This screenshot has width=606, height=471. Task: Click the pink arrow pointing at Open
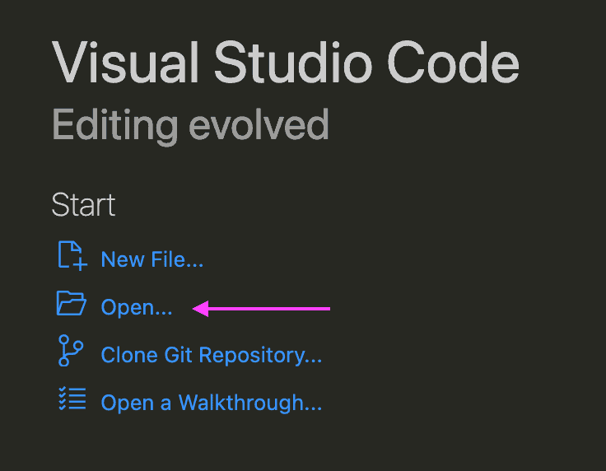[261, 309]
